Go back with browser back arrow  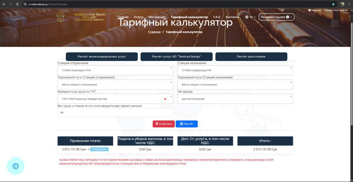click(4, 4)
